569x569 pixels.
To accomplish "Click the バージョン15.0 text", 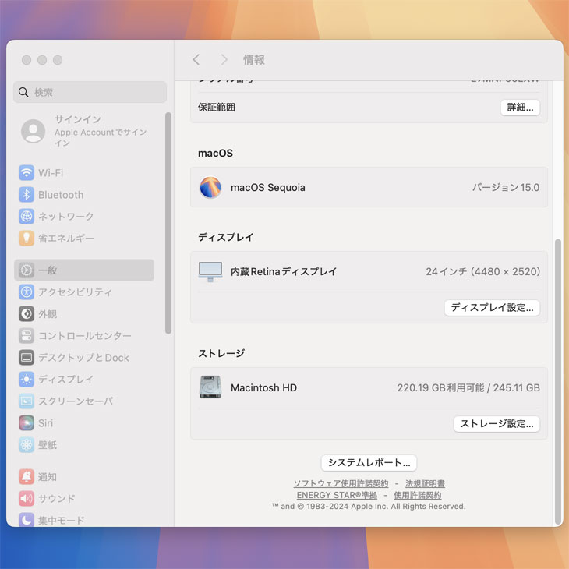I will pyautogui.click(x=506, y=188).
